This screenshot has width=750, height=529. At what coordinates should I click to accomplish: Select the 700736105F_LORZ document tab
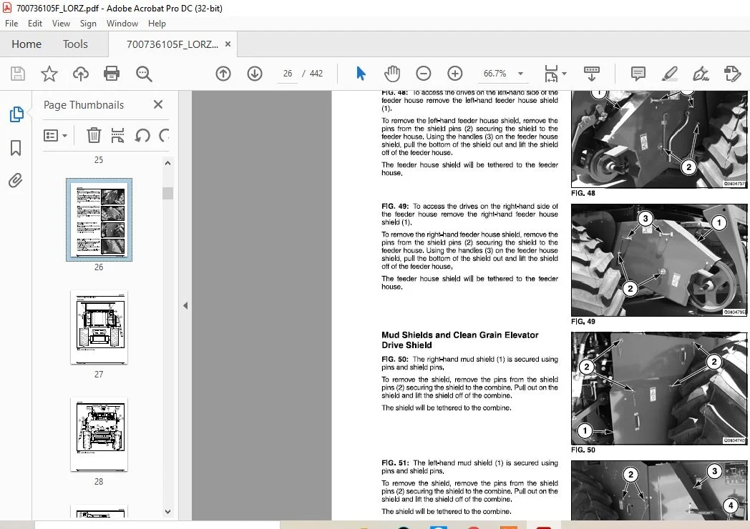click(x=172, y=44)
